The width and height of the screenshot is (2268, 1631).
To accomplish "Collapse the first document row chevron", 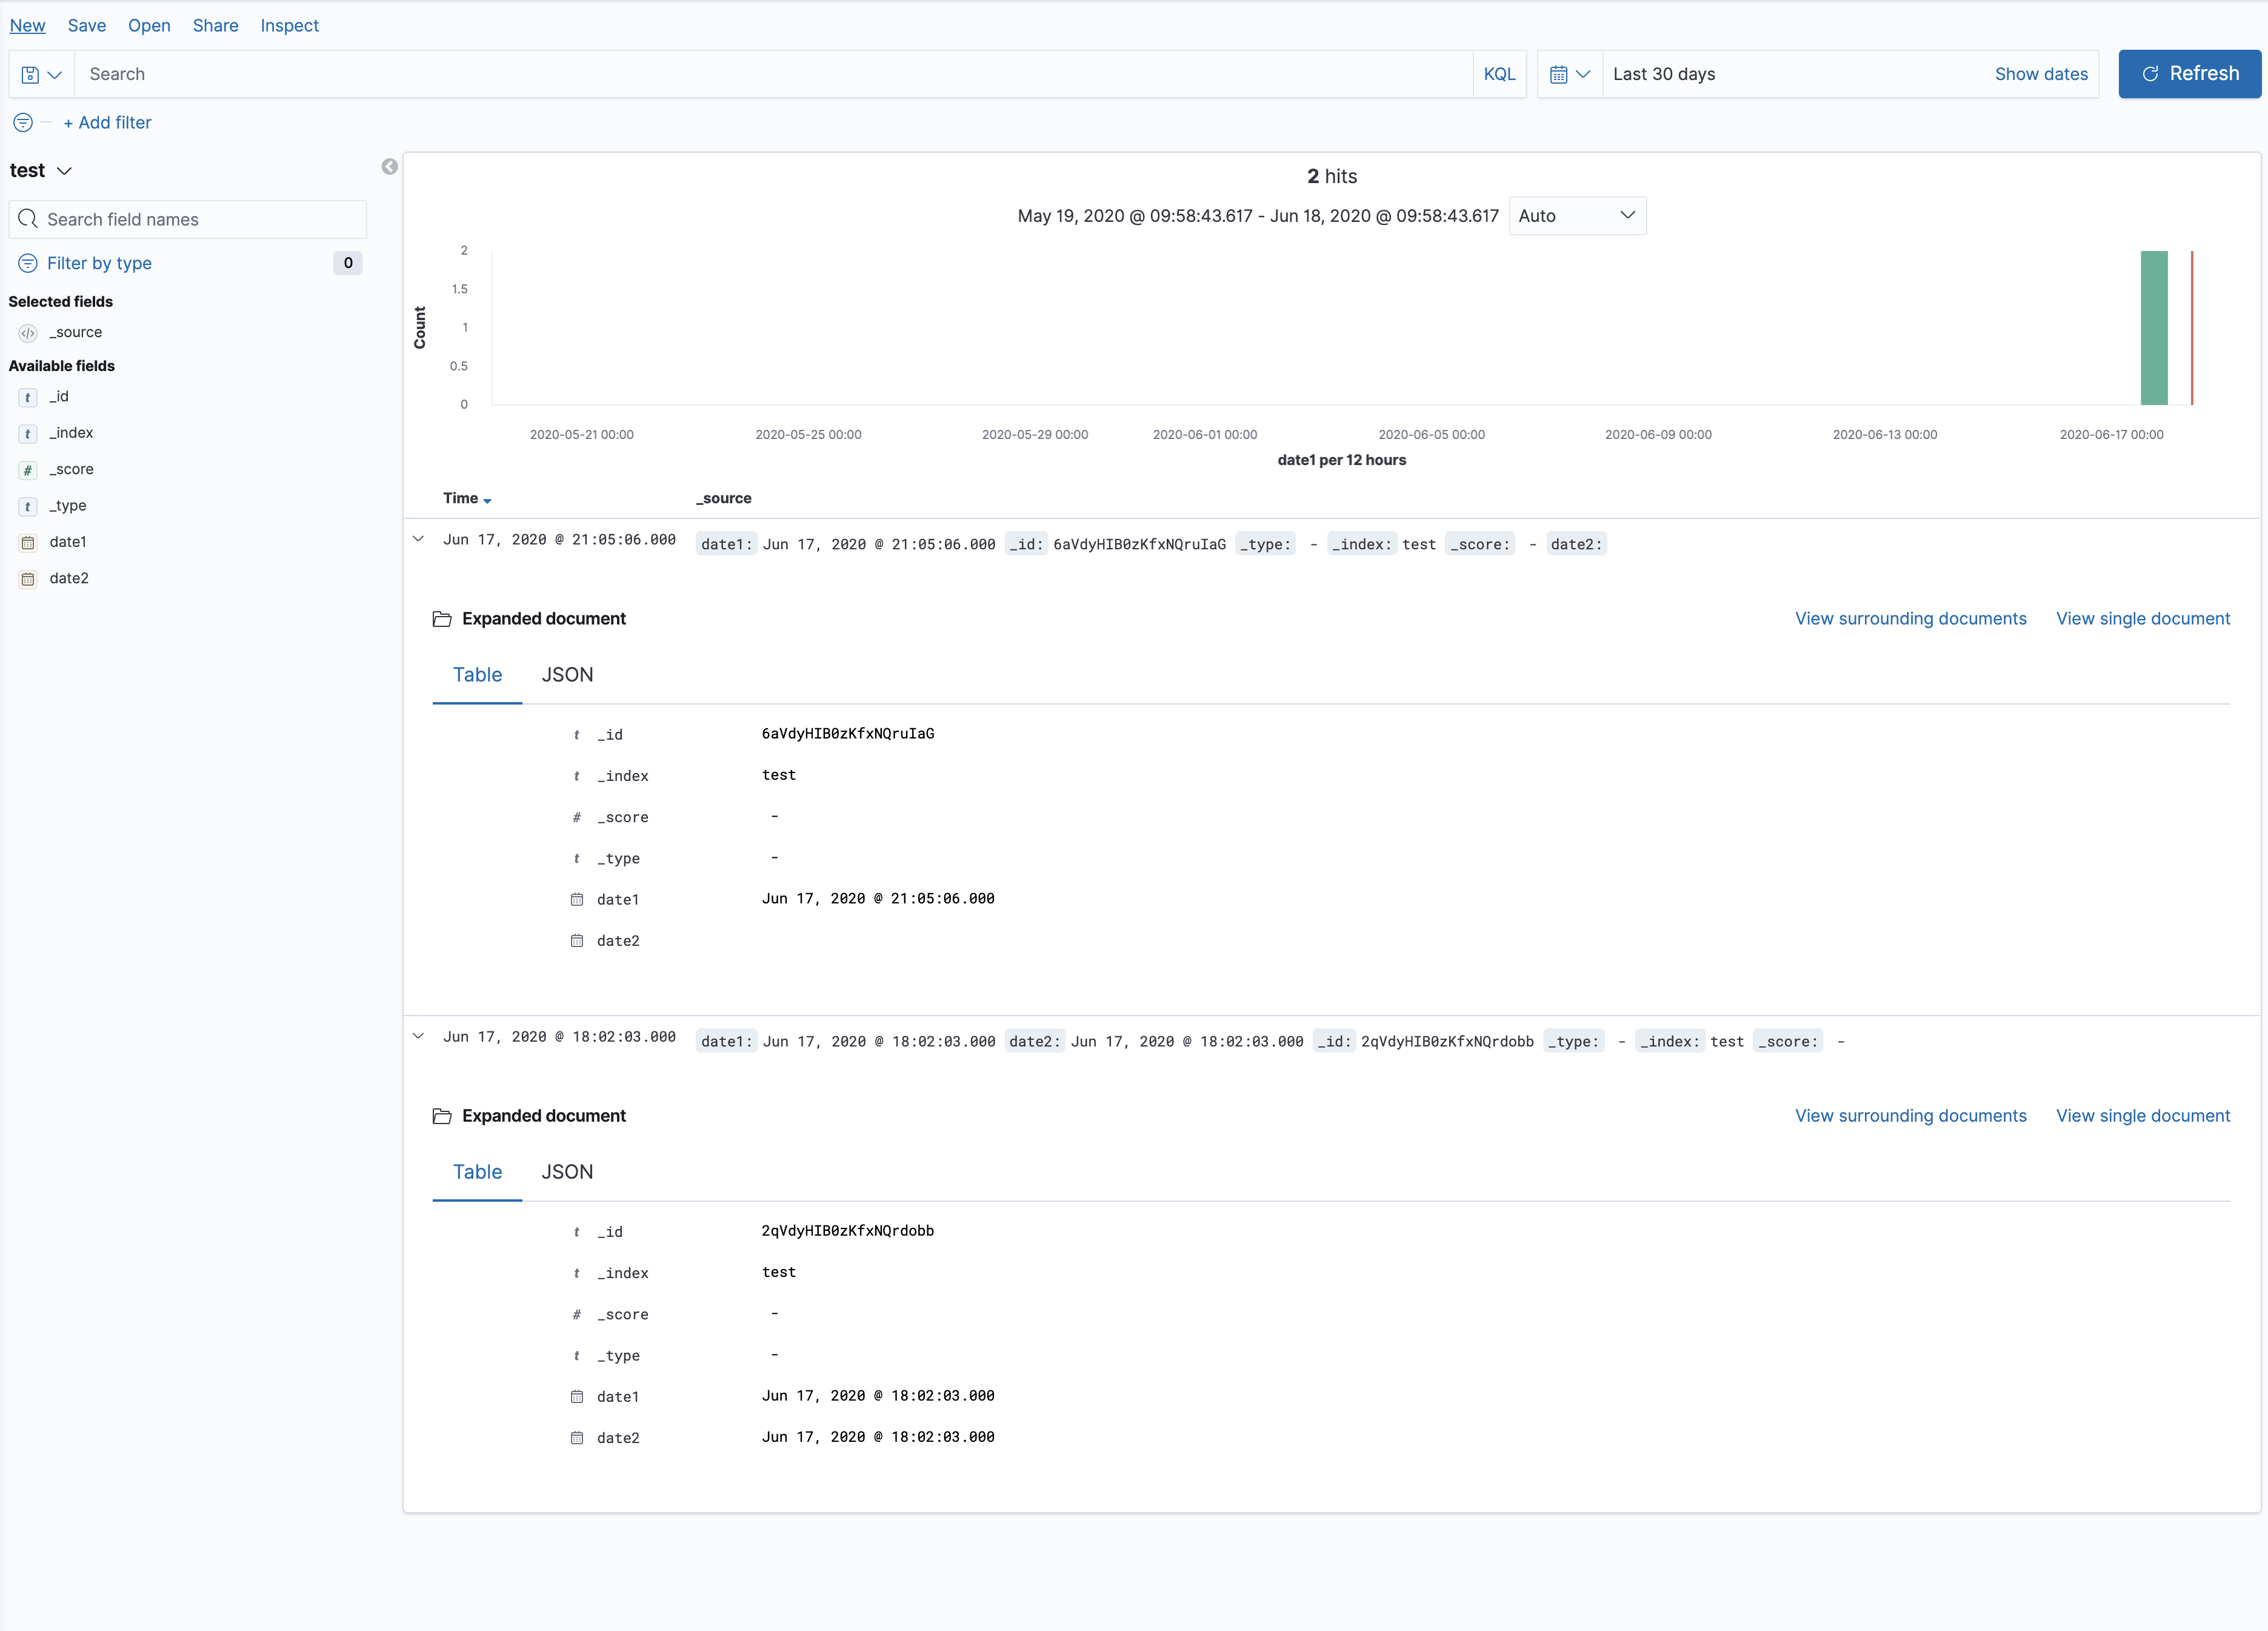I will tap(419, 540).
